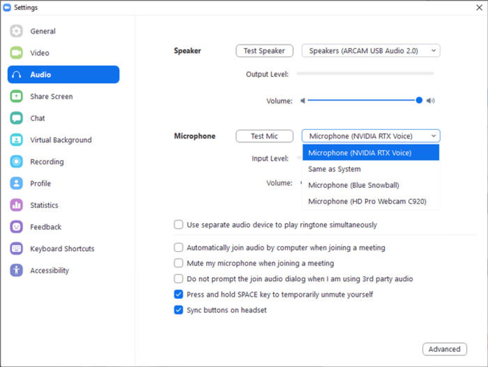488x367 pixels.
Task: Collapse the Microphone device dropdown
Action: tap(371, 136)
